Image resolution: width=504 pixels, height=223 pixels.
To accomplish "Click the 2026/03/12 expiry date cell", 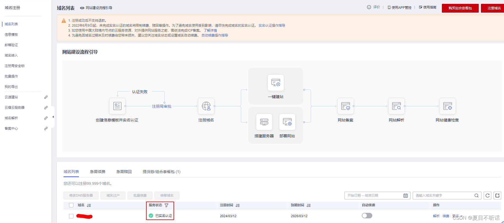I will click(299, 216).
